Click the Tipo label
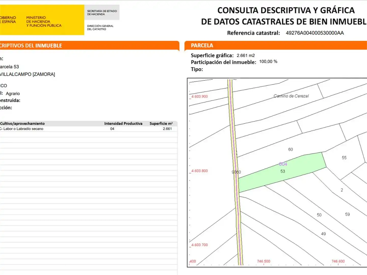The width and height of the screenshot is (367, 275). pos(197,69)
